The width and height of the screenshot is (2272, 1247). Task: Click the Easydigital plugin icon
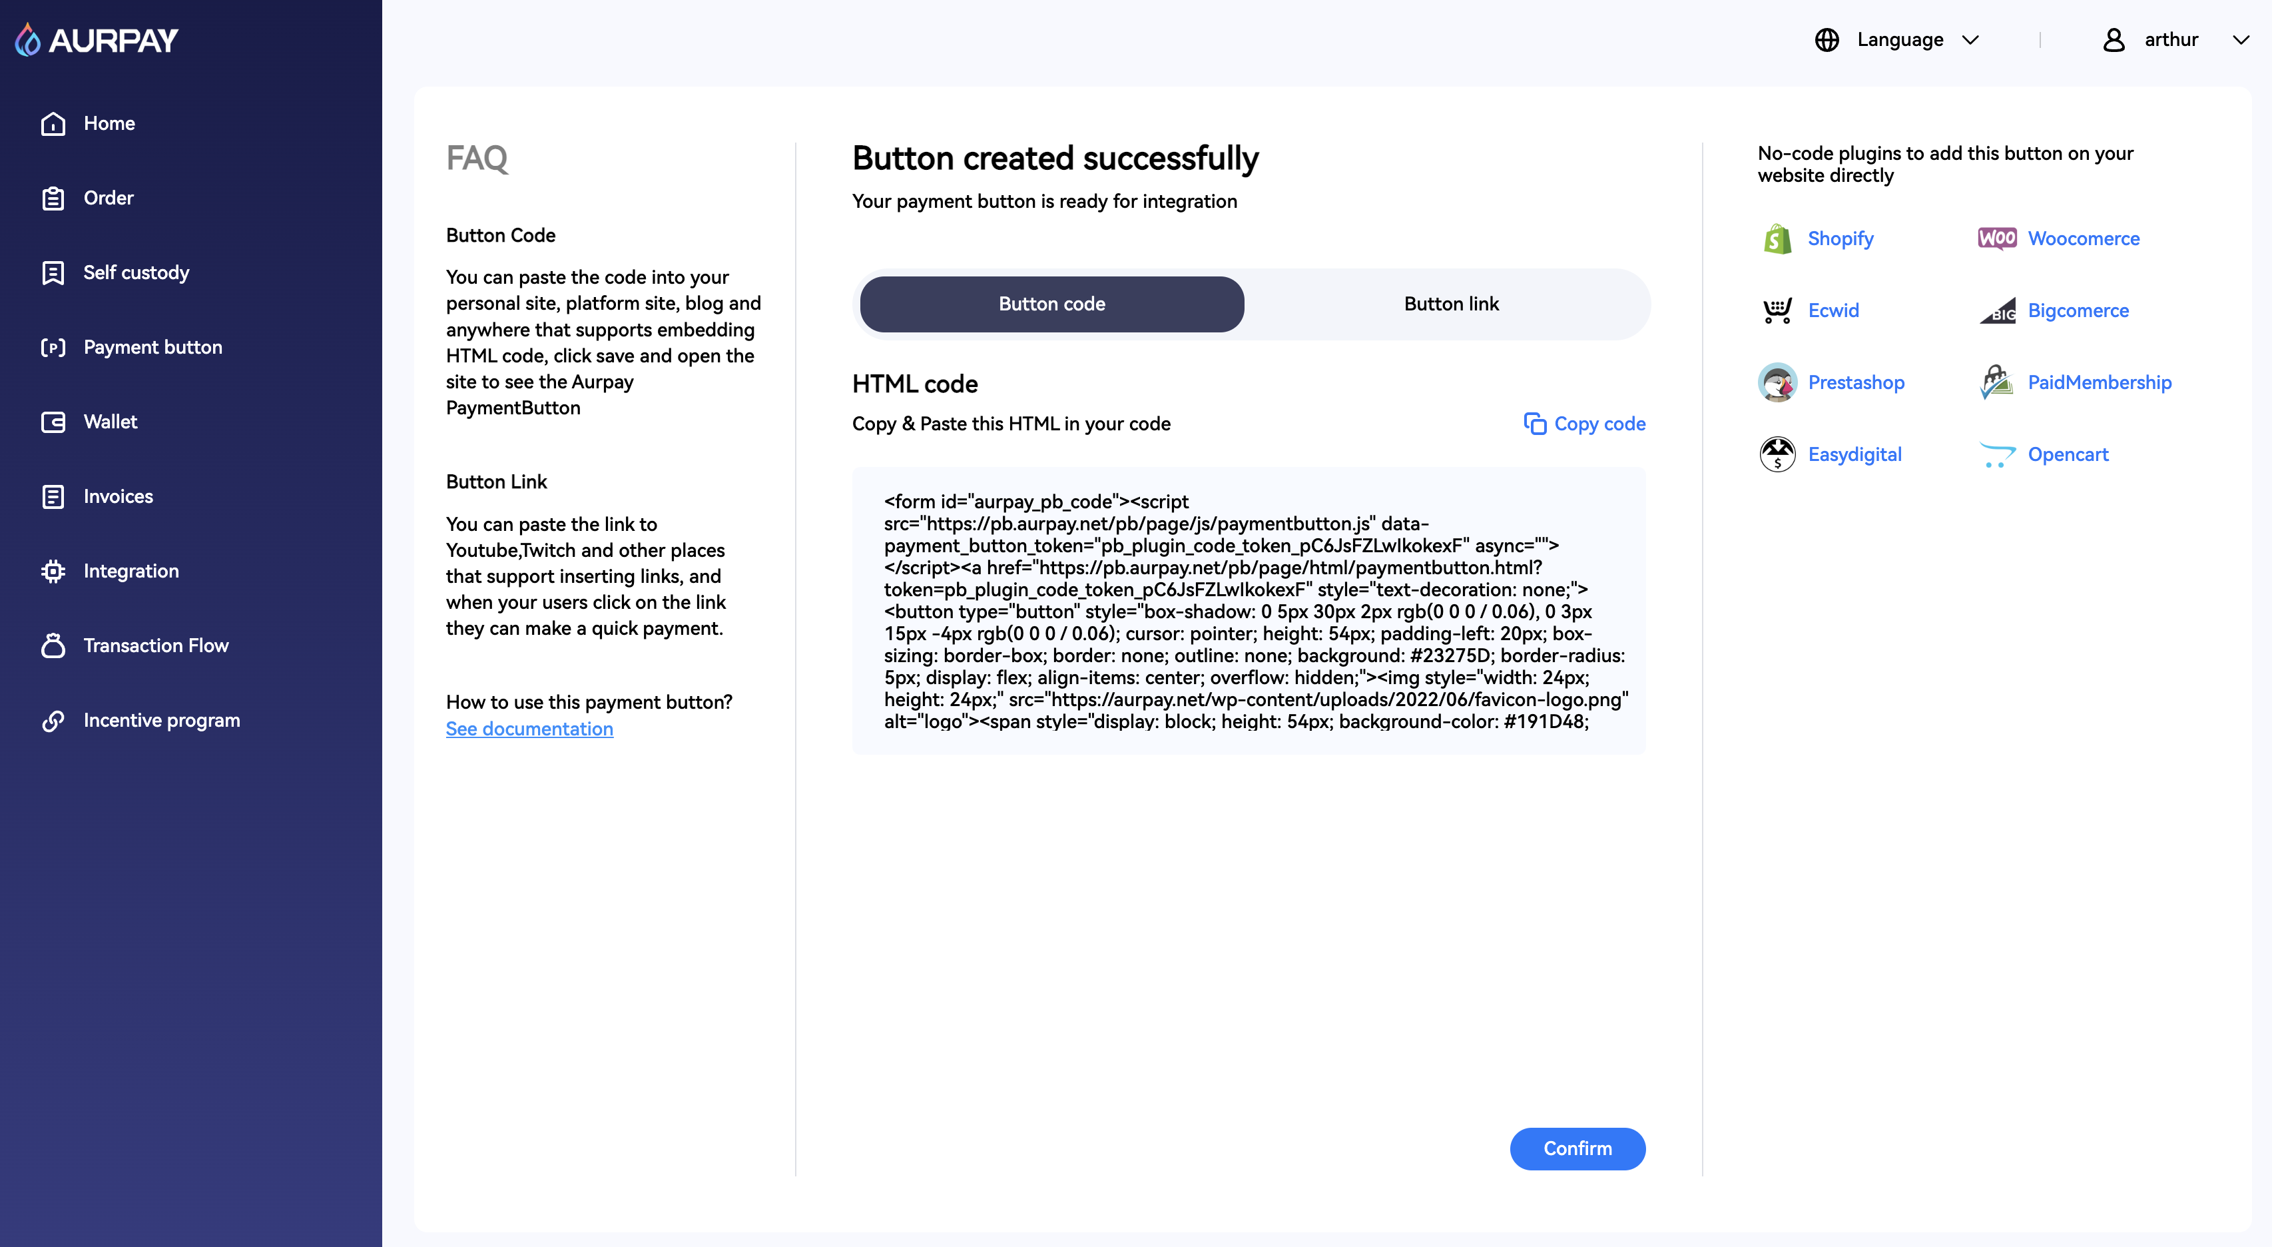(x=1777, y=454)
